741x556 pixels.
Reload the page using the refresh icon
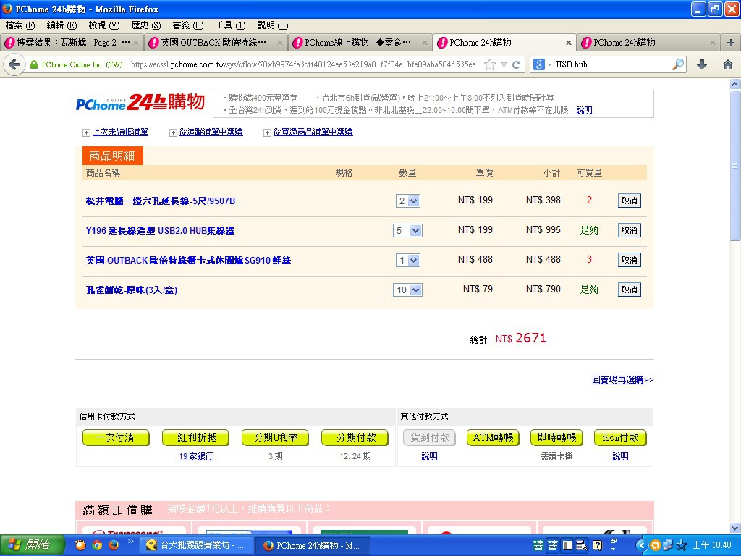(x=517, y=64)
